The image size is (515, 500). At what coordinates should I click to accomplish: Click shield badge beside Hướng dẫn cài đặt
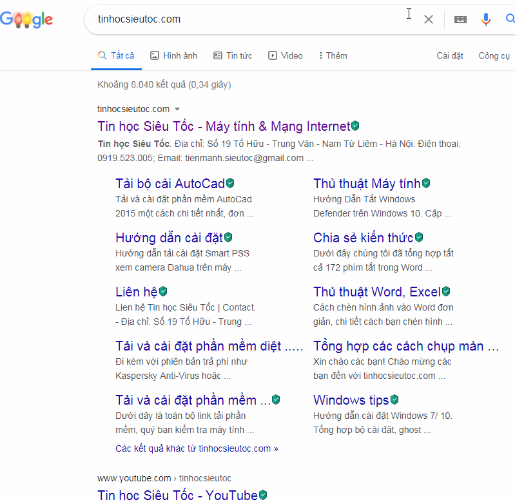coord(228,237)
